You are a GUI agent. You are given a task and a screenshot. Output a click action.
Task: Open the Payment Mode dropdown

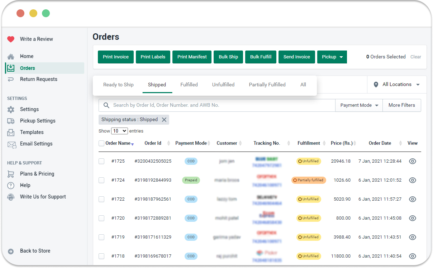click(x=358, y=105)
